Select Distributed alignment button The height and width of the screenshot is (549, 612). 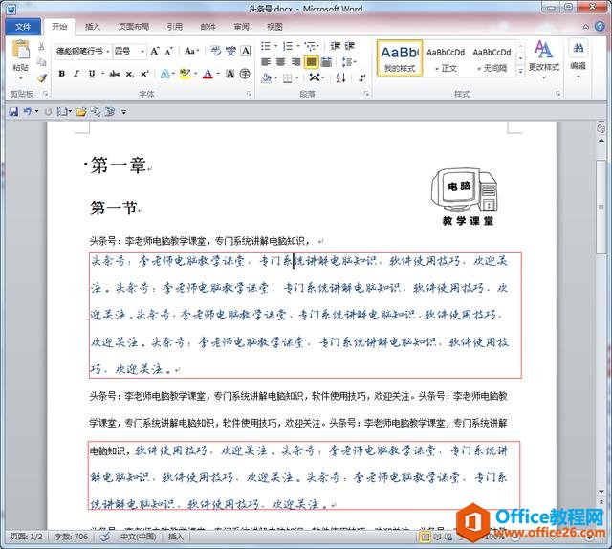pyautogui.click(x=326, y=62)
